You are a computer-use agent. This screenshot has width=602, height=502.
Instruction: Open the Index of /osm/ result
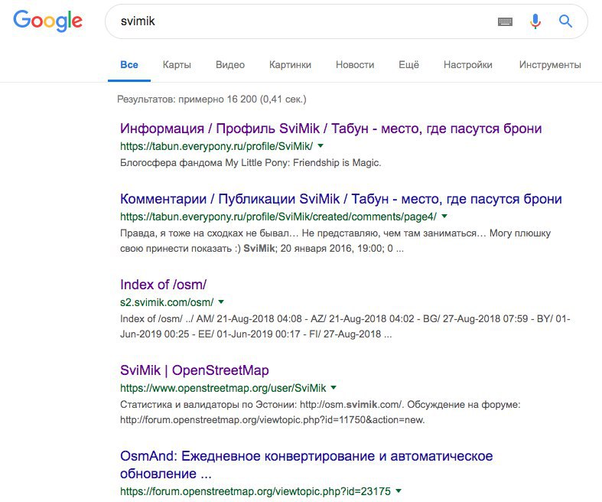coord(163,284)
